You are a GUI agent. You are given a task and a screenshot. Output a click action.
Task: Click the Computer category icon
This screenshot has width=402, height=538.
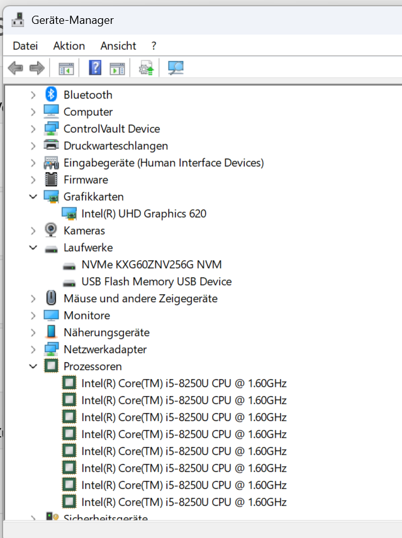[51, 111]
